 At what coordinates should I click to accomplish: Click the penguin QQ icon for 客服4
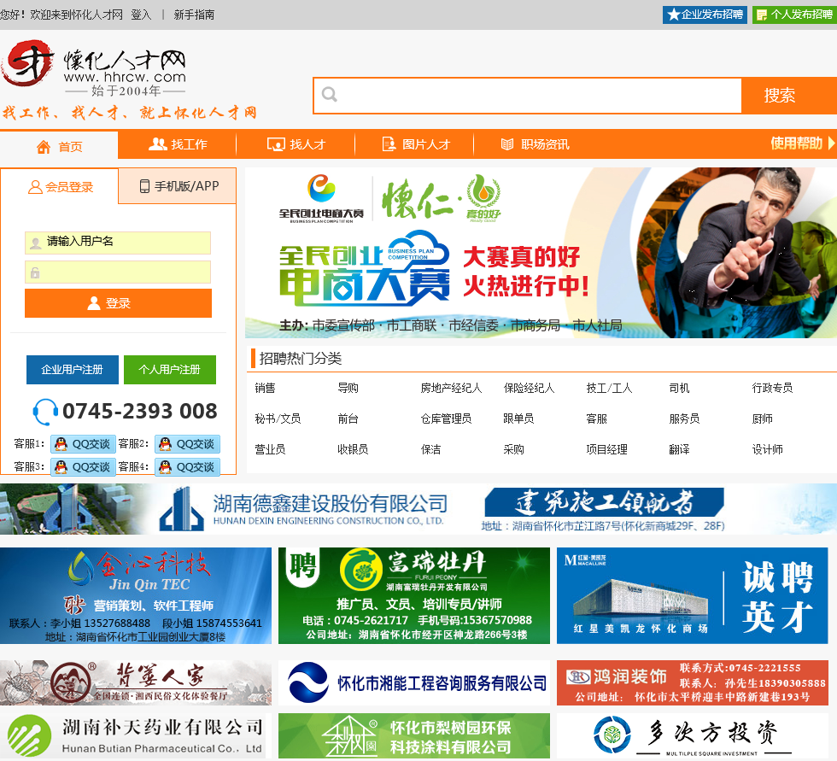(165, 467)
